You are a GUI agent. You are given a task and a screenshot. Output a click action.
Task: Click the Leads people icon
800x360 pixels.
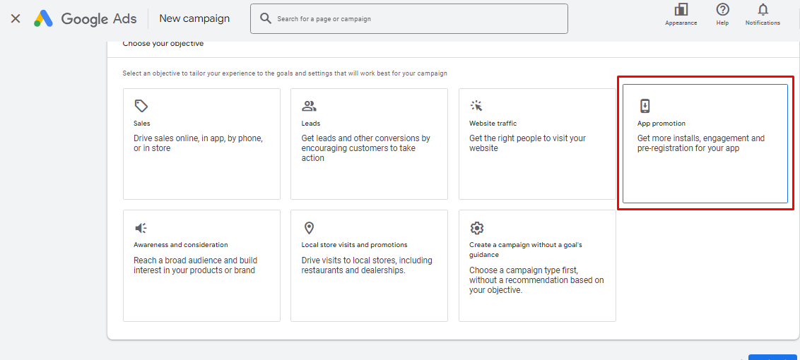coord(309,106)
